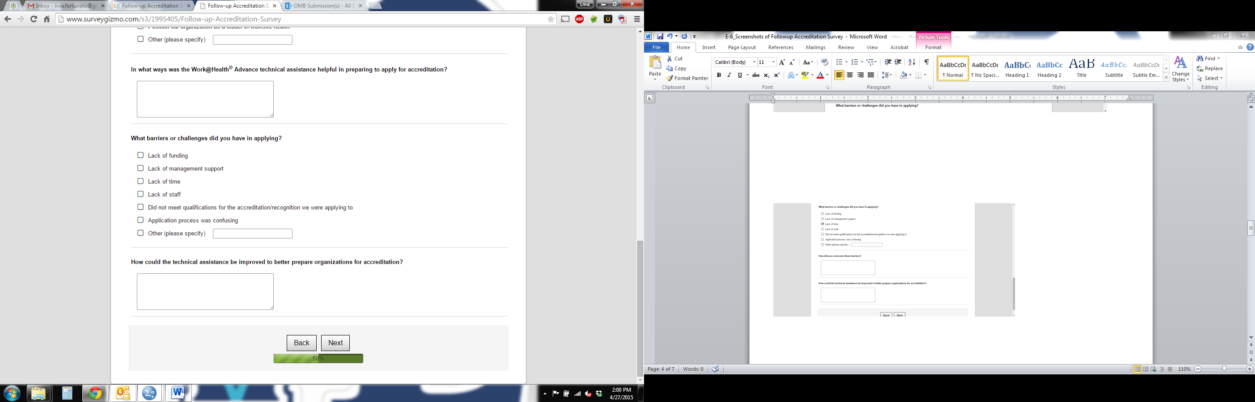Open Microsoft Word from the taskbar
The width and height of the screenshot is (1255, 402).
(x=178, y=393)
